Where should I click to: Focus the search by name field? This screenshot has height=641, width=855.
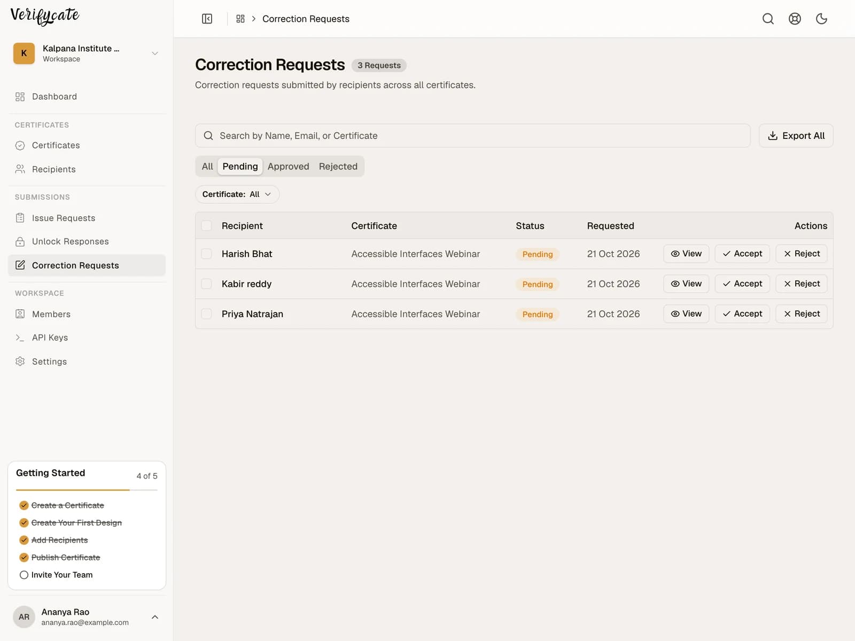click(x=472, y=136)
